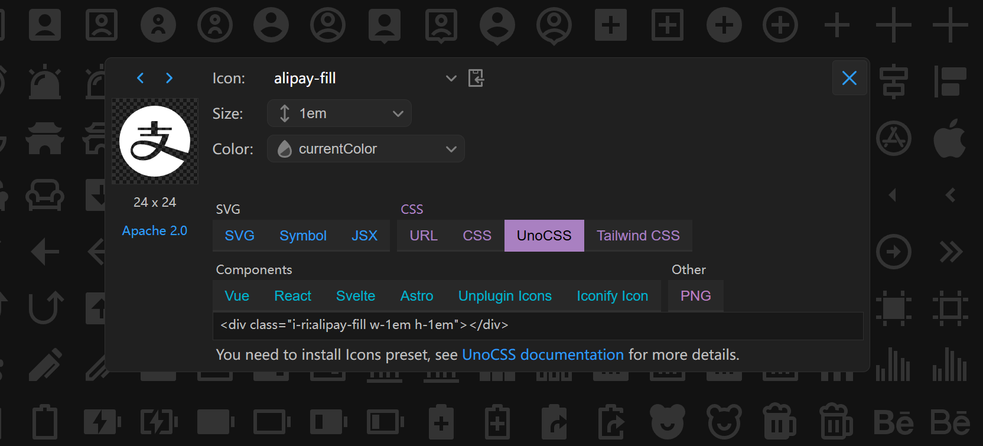Click the filled add-box plus icon
983x446 pixels.
point(610,25)
